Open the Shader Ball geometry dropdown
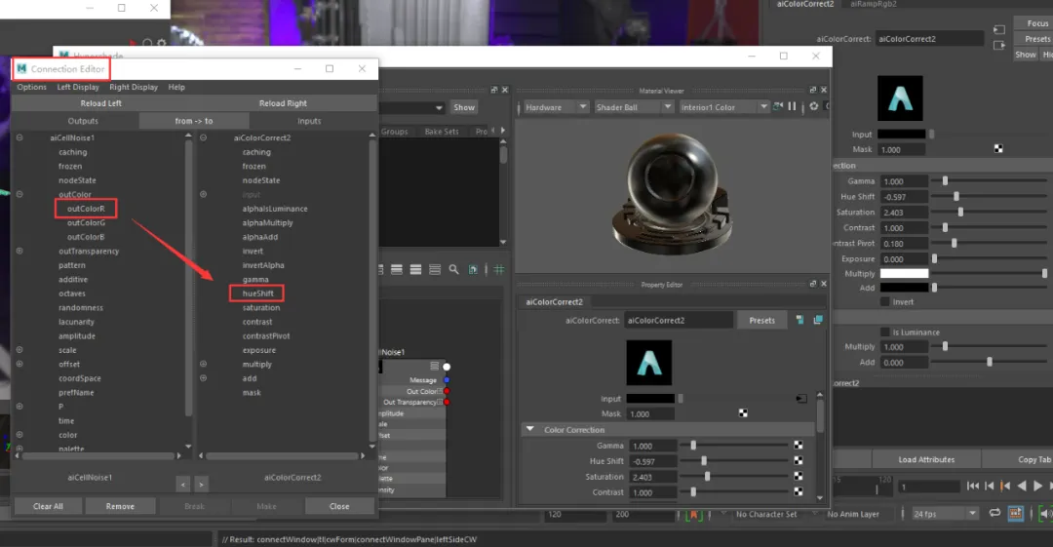1053x547 pixels. coord(633,107)
